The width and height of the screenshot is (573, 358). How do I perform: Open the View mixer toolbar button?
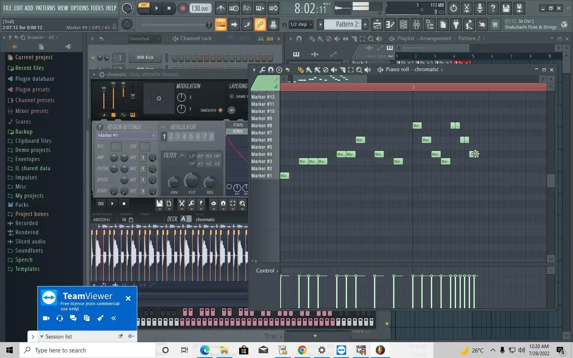coord(417,25)
